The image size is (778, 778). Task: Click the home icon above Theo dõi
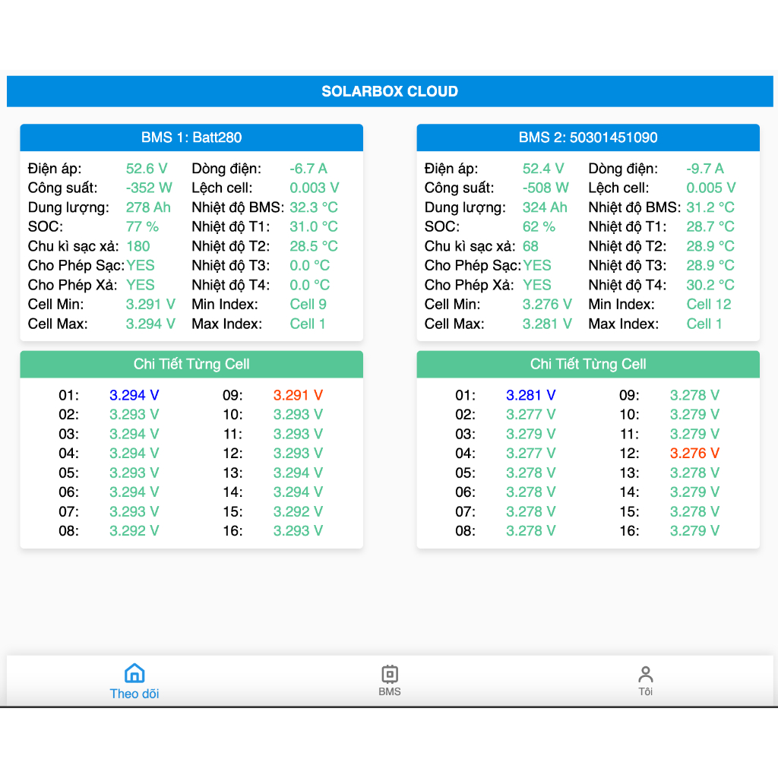tap(134, 673)
